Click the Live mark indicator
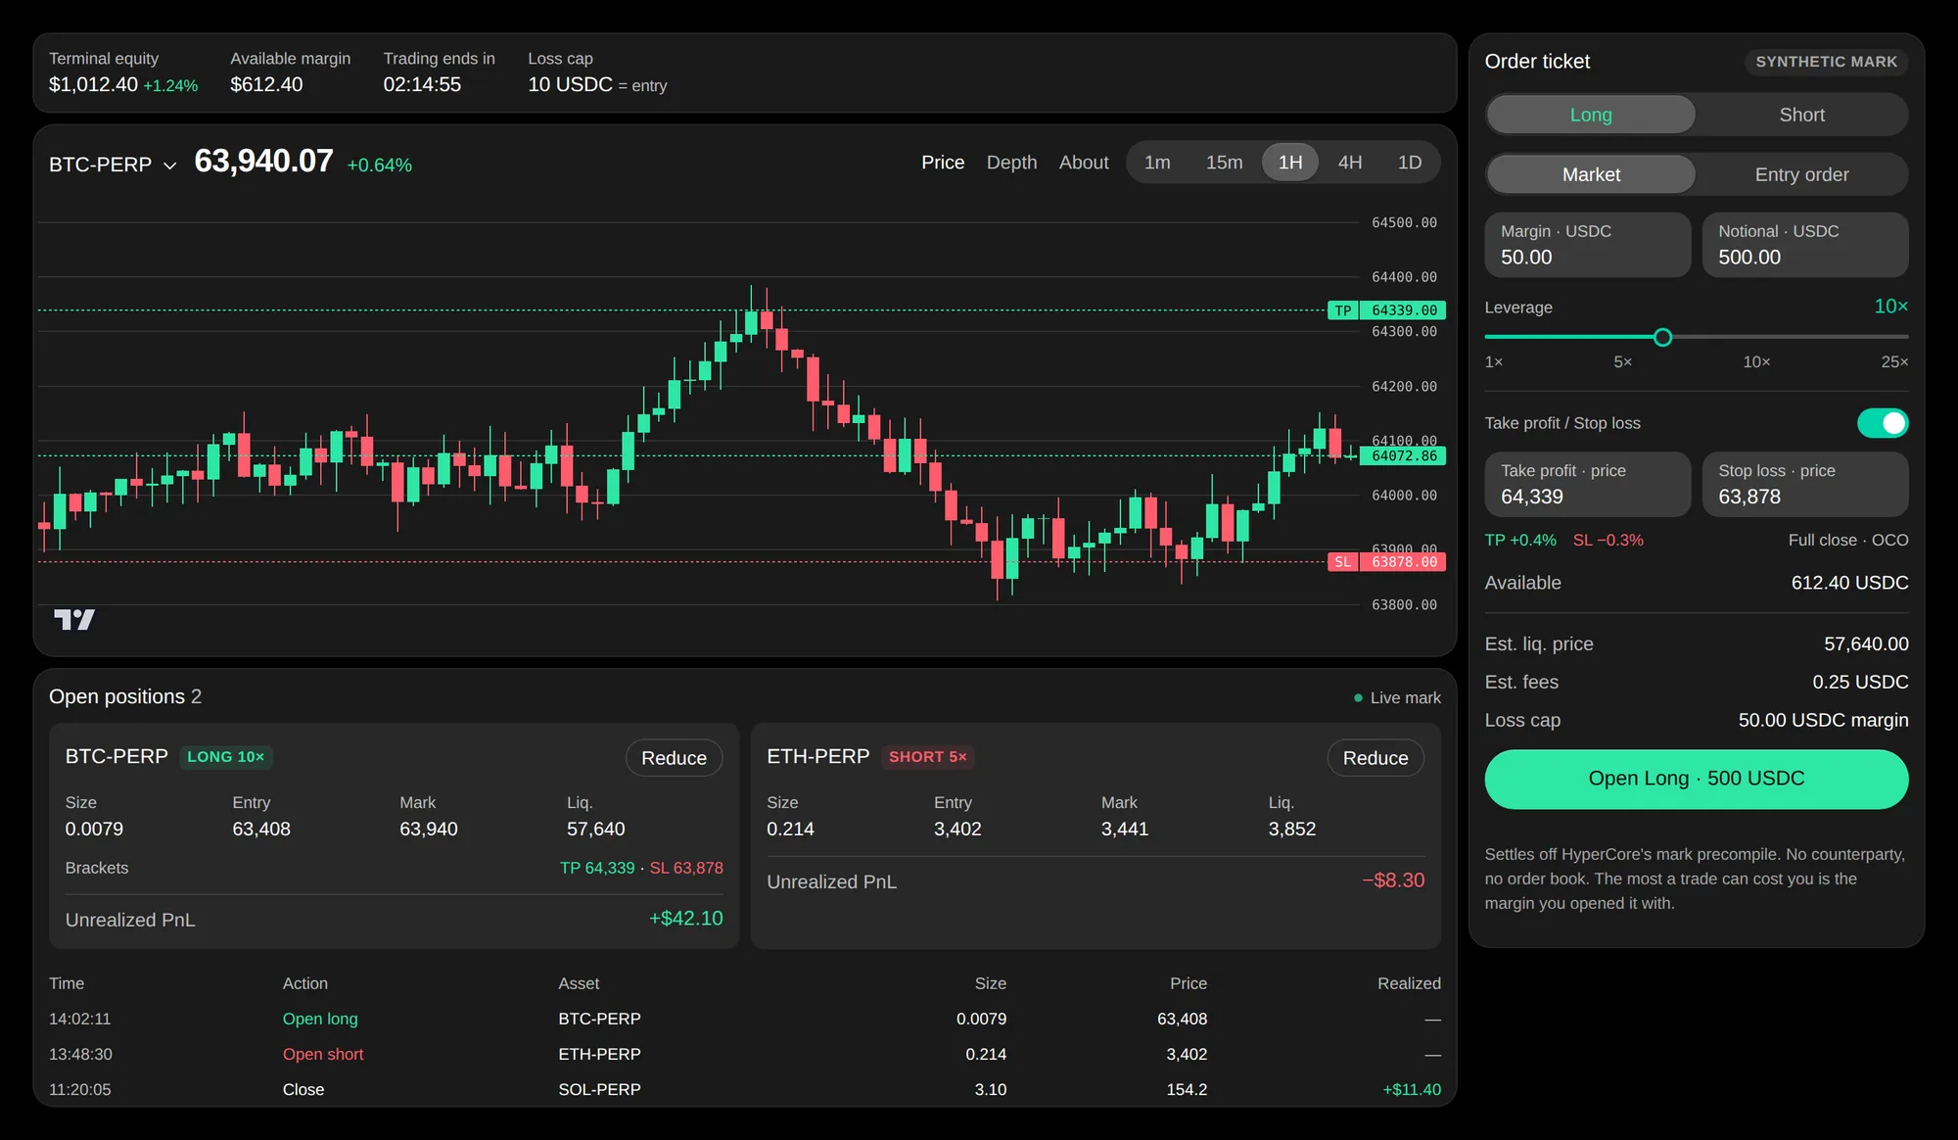This screenshot has width=1958, height=1140. [x=1397, y=698]
